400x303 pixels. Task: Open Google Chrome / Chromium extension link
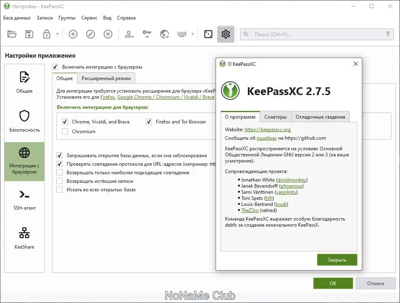(166, 97)
